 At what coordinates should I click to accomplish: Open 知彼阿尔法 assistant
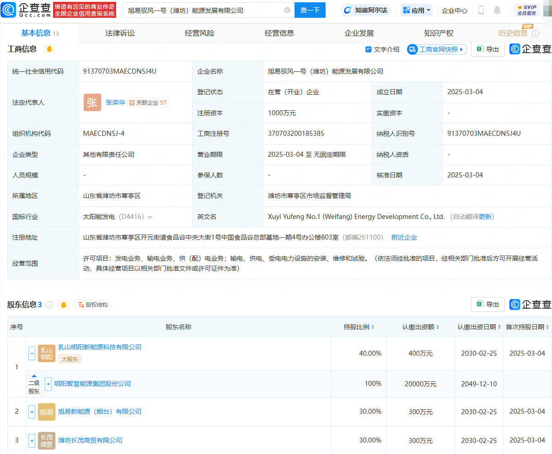[366, 10]
